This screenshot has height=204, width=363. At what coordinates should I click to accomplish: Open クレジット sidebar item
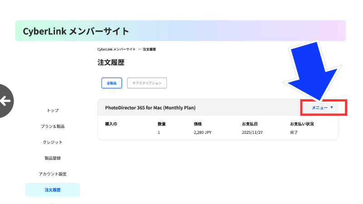[x=53, y=142]
